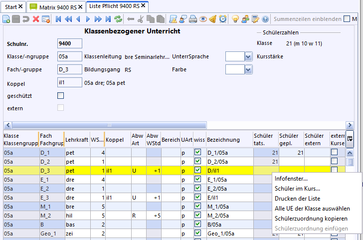Toggle the geschützt checkbox
The height and width of the screenshot is (240, 363).
(61, 96)
